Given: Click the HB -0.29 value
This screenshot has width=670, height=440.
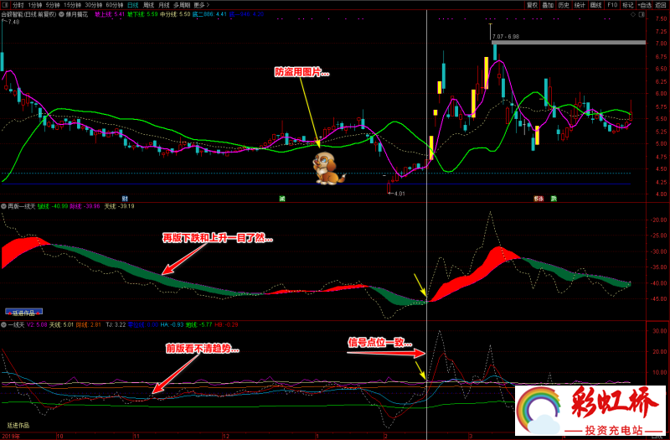Looking at the screenshot, I should [226, 325].
